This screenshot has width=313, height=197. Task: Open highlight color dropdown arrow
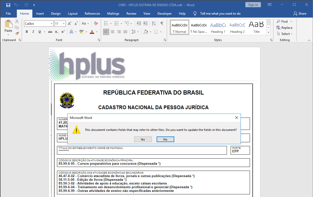coord(86,32)
